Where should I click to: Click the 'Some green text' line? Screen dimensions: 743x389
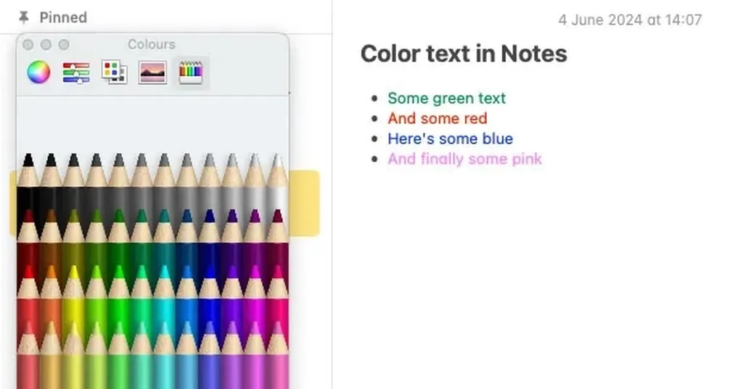click(446, 98)
